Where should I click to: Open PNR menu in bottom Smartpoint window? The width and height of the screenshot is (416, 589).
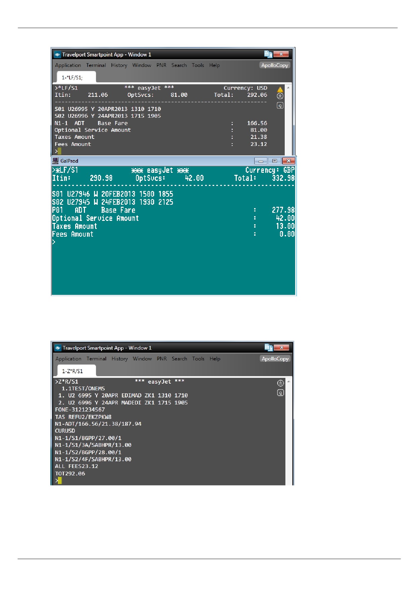pos(162,359)
